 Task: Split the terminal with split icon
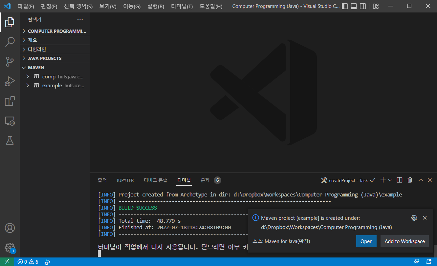(x=400, y=180)
